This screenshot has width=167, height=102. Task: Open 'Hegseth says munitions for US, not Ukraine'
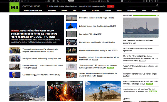[97, 42]
